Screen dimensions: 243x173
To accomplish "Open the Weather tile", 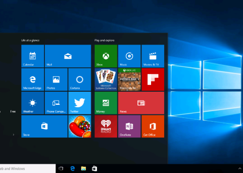I will click(33, 103).
